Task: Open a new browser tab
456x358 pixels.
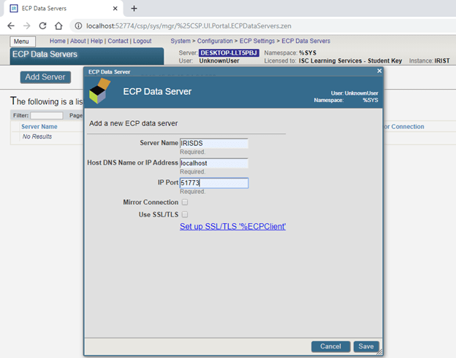Action: point(134,9)
